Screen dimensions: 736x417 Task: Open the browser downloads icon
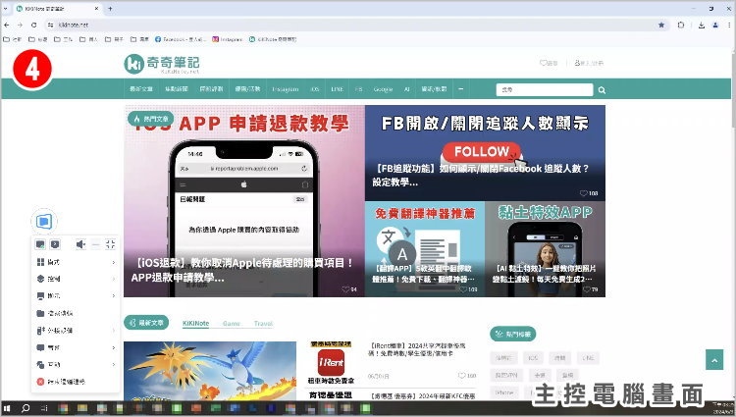[x=702, y=25]
